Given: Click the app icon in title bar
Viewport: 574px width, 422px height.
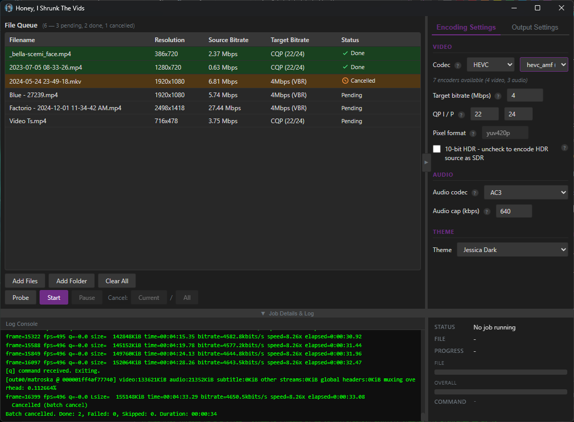Looking at the screenshot, I should pos(9,8).
